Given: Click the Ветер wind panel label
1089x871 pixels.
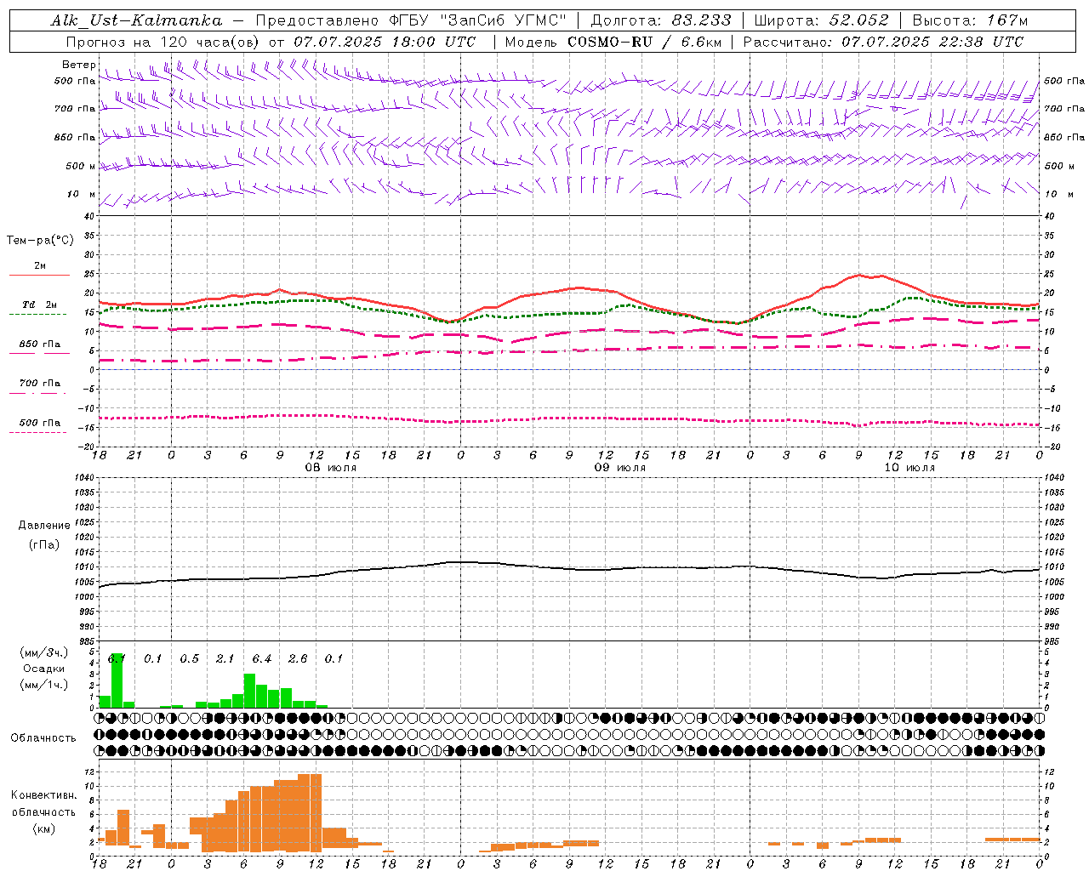Looking at the screenshot, I should pos(78,65).
